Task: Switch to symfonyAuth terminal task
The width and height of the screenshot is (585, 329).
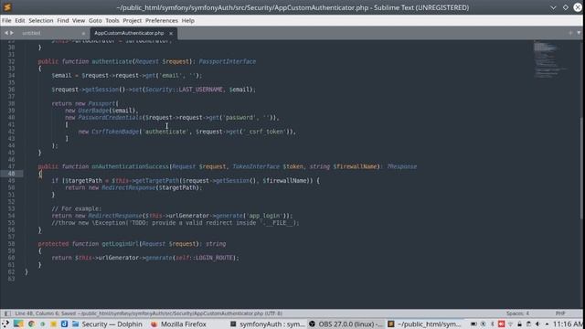Action: (x=268, y=324)
